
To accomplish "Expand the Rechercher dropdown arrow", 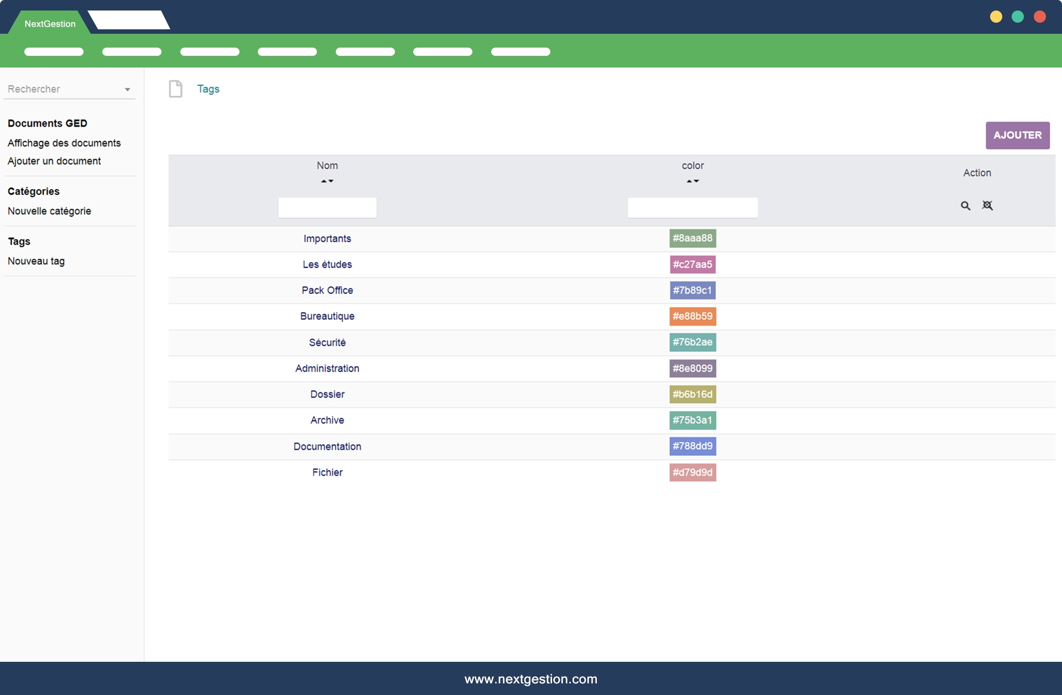I will pos(127,90).
